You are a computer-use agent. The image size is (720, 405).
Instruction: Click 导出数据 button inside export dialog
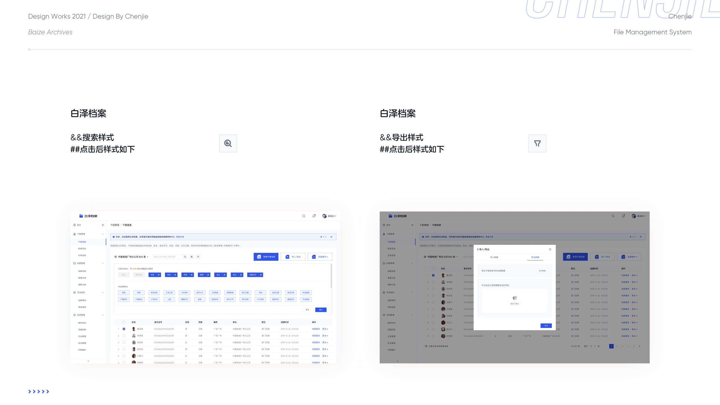coord(542,271)
